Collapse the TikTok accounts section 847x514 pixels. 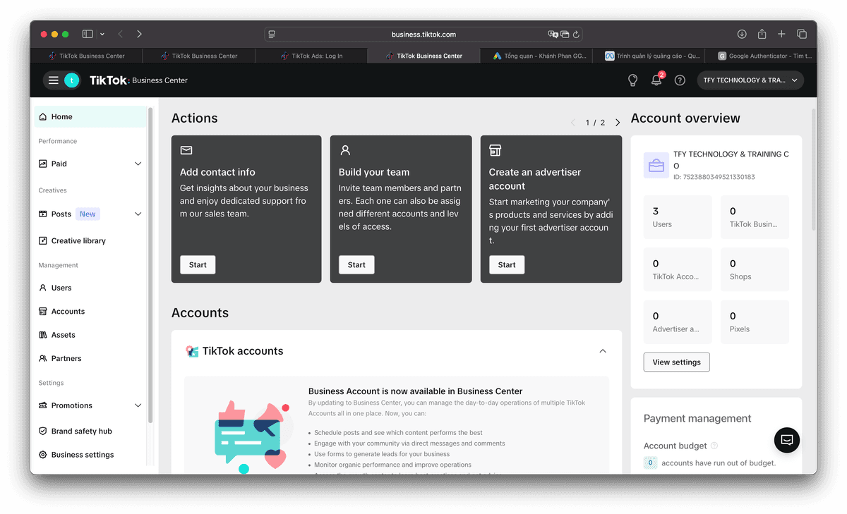[x=602, y=351]
